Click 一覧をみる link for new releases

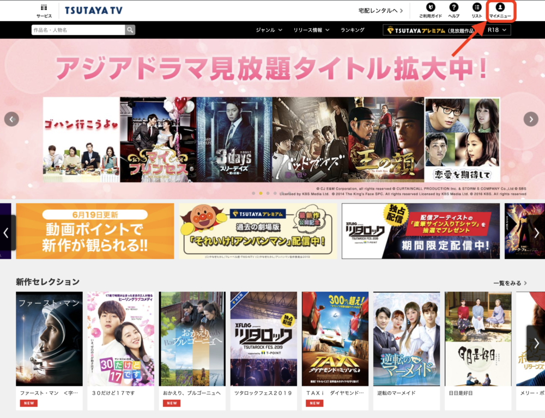(510, 283)
